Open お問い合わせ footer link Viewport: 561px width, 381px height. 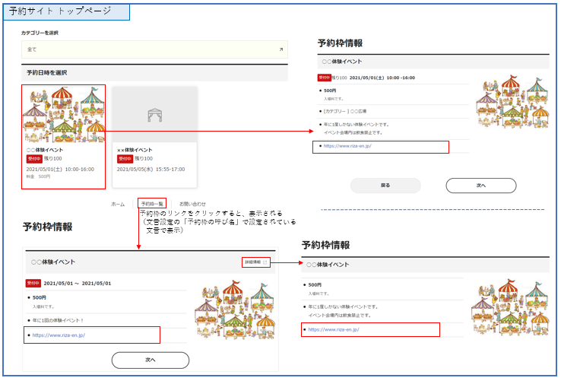192,204
